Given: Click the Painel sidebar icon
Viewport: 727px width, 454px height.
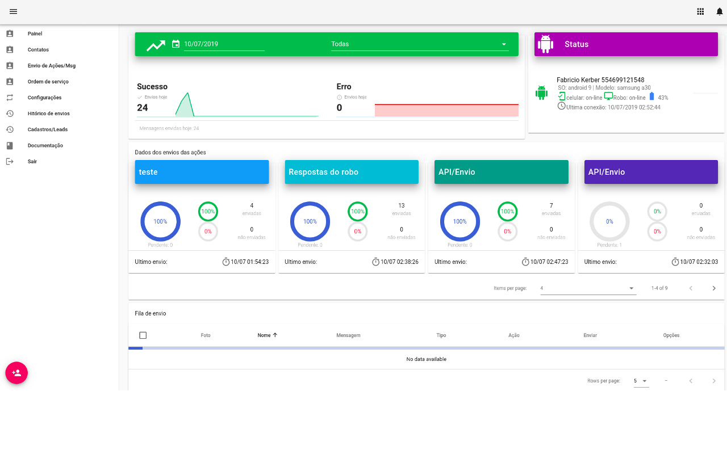Looking at the screenshot, I should point(10,33).
